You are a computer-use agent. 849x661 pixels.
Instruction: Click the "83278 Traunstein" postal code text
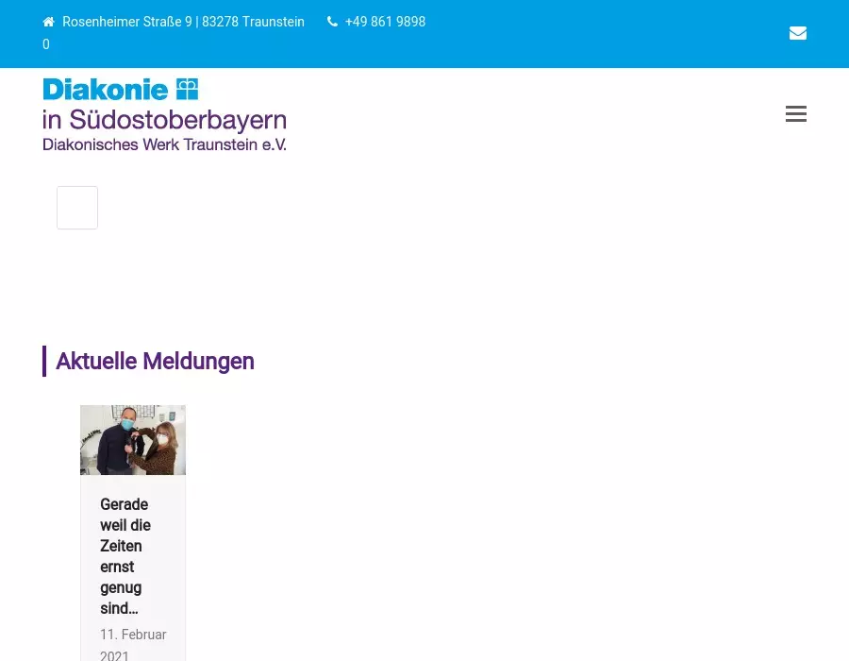[253, 22]
